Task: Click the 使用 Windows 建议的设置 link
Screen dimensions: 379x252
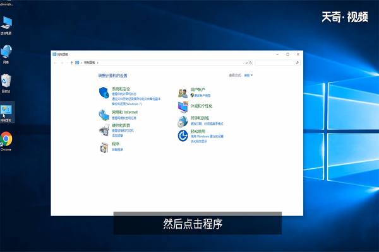Action: (x=207, y=137)
